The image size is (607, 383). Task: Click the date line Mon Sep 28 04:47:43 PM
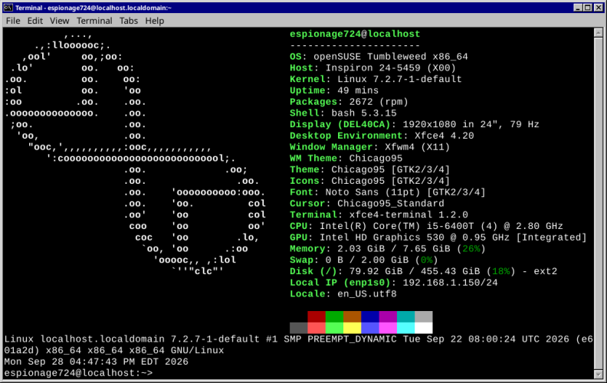click(96, 362)
